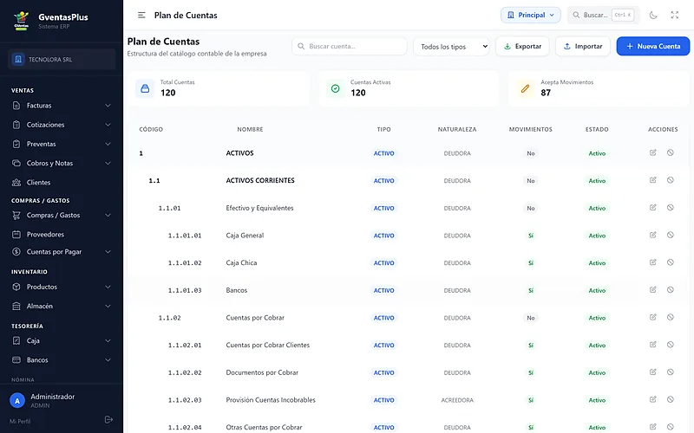694x433 pixels.
Task: Deactivate the ACTIVOS account row
Action: (x=670, y=152)
